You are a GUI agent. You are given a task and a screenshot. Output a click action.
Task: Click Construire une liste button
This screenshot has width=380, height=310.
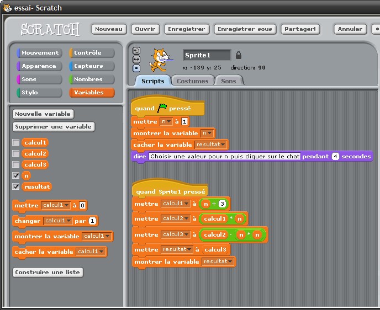47,272
